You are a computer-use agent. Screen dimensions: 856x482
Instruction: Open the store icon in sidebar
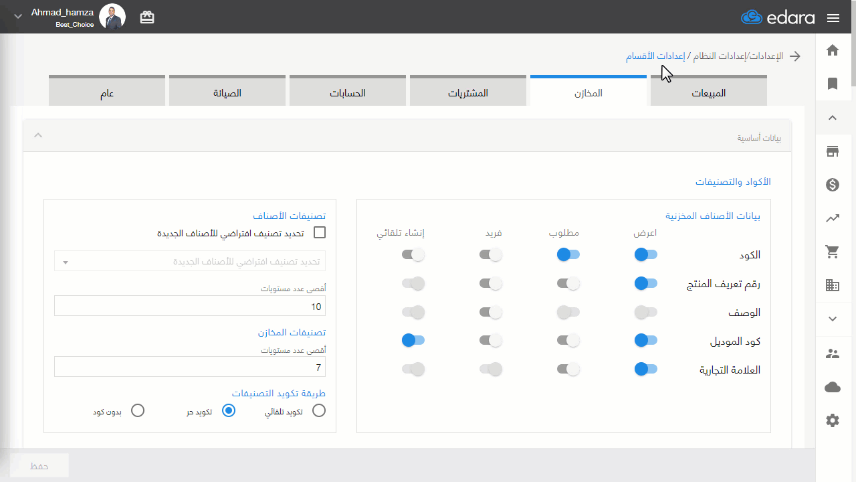(833, 151)
